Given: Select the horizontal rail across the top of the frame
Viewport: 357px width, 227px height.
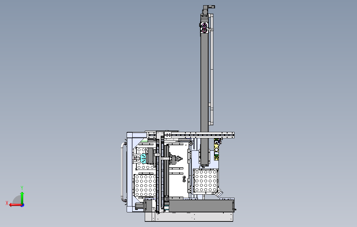Looking at the screenshot, I should coord(190,135).
